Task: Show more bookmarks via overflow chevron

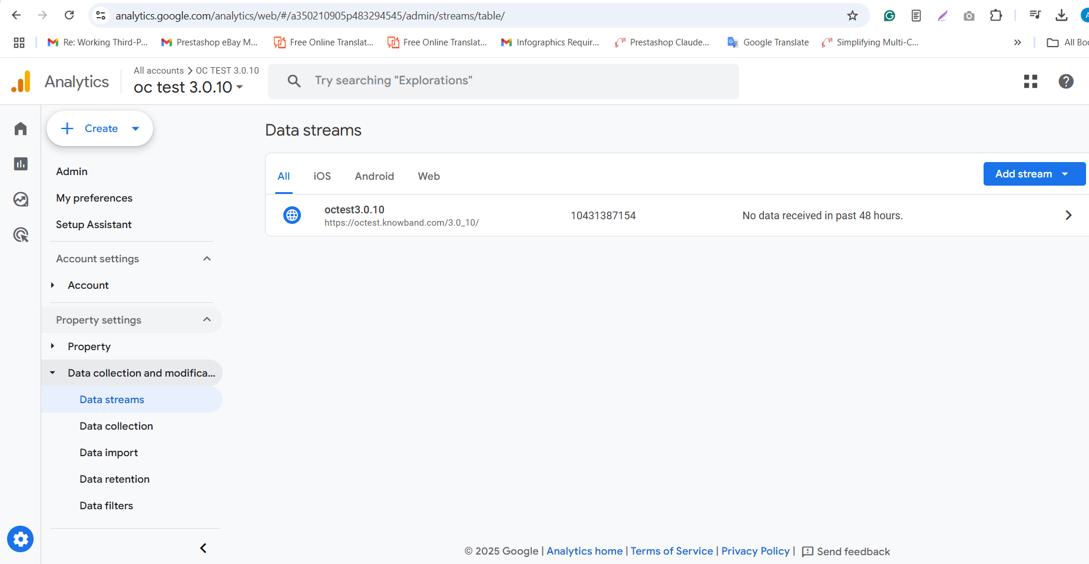Action: pyautogui.click(x=1017, y=42)
